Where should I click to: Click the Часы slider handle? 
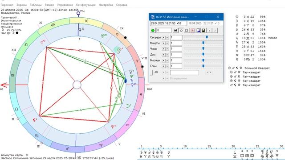204,48
